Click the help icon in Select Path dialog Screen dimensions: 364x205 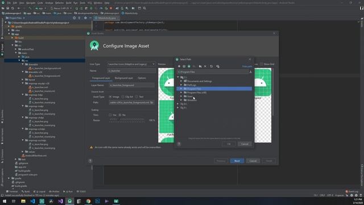point(179,144)
